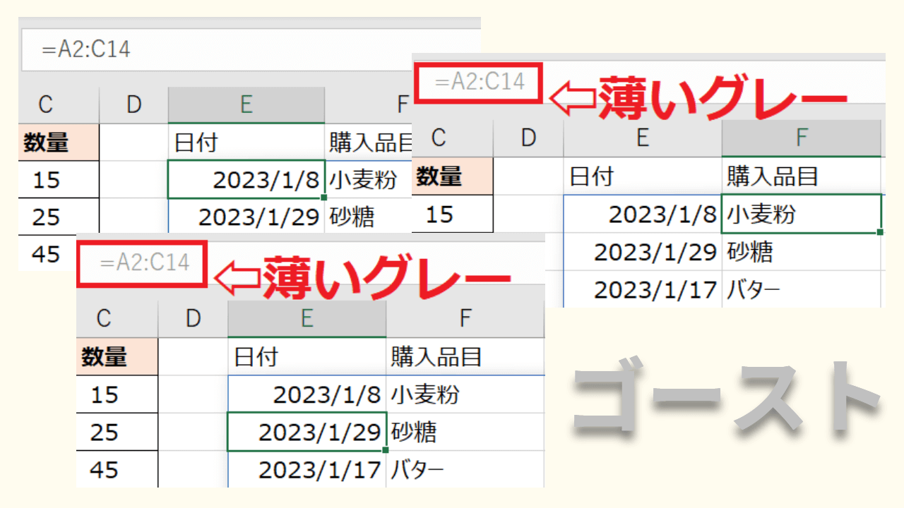Click the 日付 header cell in the right screenshot

[641, 176]
